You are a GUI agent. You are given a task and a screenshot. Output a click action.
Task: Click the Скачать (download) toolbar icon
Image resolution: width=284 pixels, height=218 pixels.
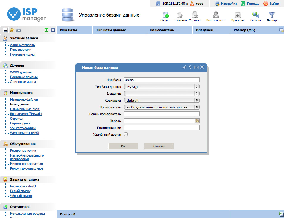[x=255, y=16]
